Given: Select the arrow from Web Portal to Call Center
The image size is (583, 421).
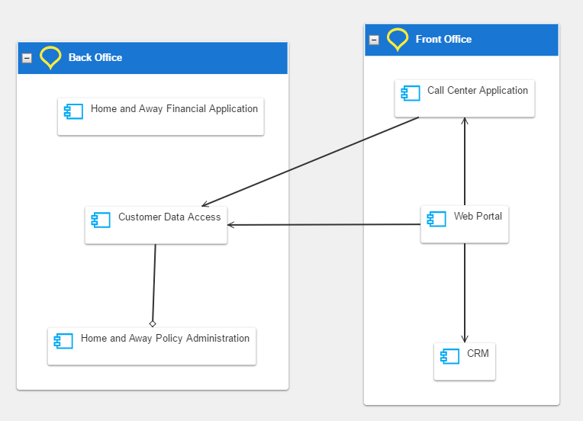Looking at the screenshot, I should click(x=465, y=161).
